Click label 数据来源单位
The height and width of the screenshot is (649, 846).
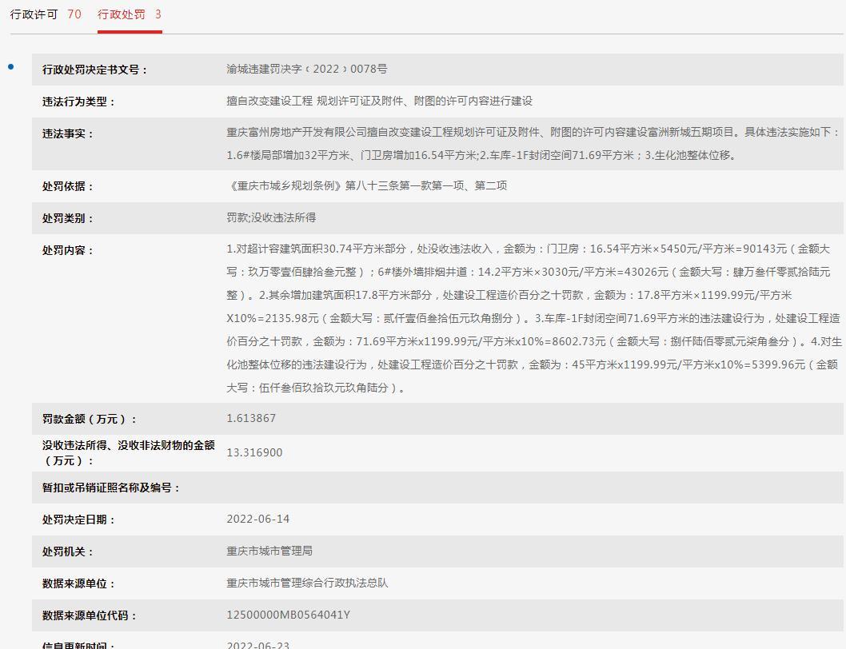pos(78,583)
